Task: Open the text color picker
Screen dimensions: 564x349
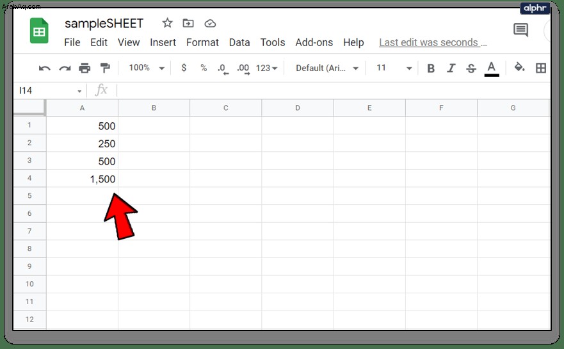Action: pos(492,69)
